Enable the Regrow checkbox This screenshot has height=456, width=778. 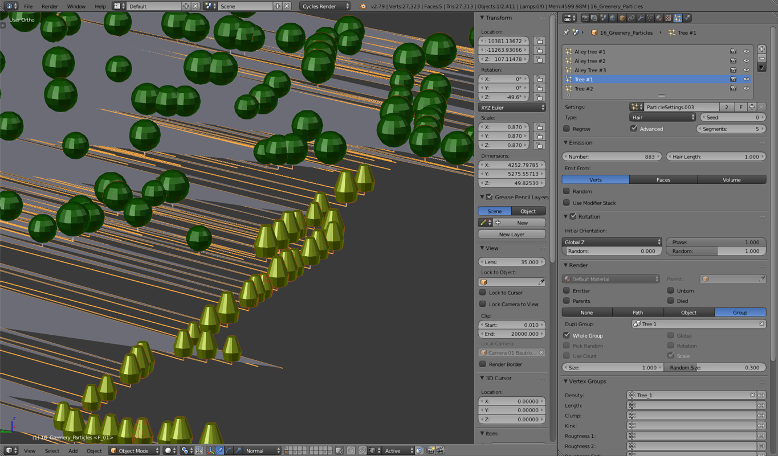coord(567,129)
